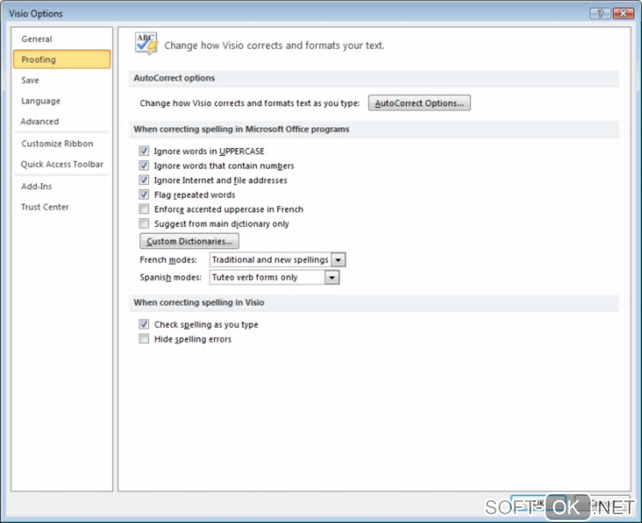Open Spanish modes dropdown arrow
Viewport: 642px width, 523px height.
[x=332, y=278]
